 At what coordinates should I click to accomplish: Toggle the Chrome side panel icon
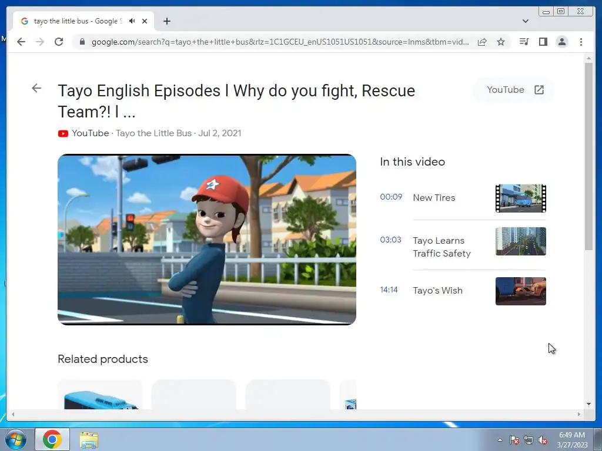click(543, 42)
